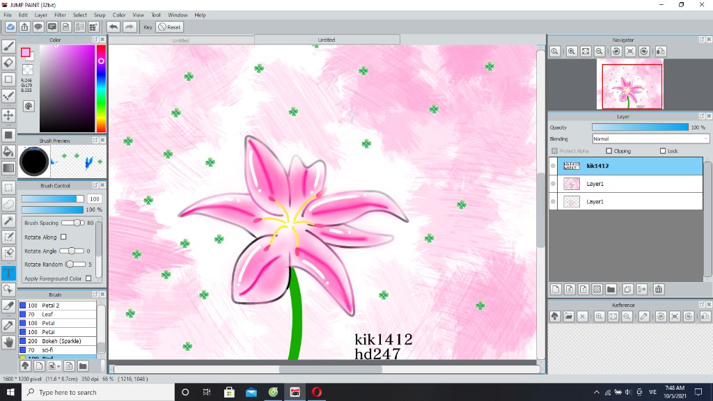Toggle the Rotate Along checkbox
This screenshot has height=401, width=713.
tap(63, 237)
